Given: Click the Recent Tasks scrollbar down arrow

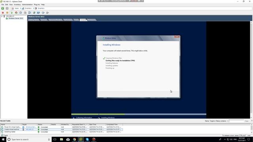Looking at the screenshot, I should coord(251,133).
